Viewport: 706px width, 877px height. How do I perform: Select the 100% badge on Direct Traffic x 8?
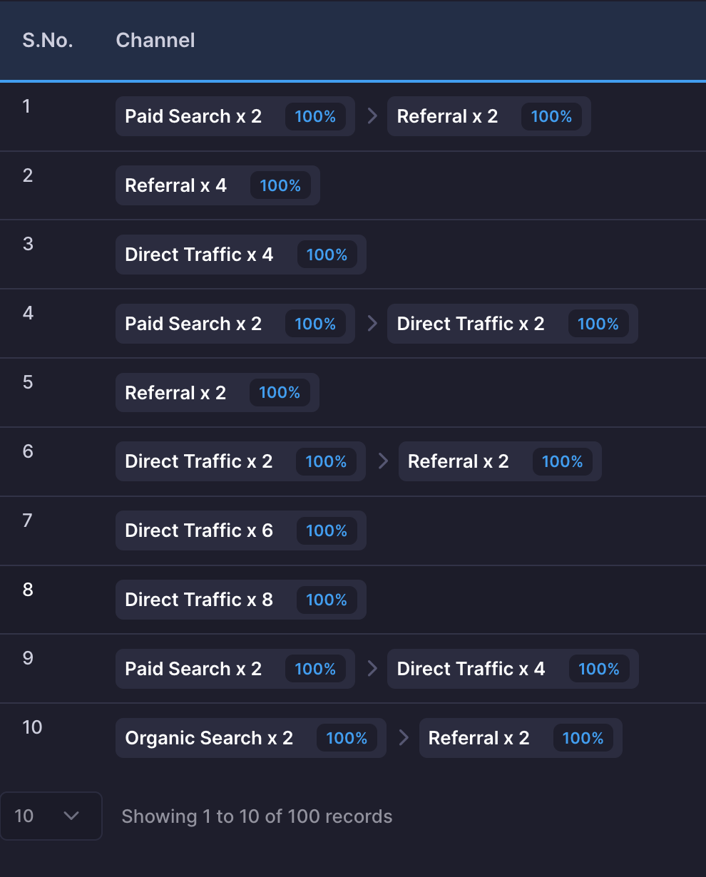tap(327, 600)
